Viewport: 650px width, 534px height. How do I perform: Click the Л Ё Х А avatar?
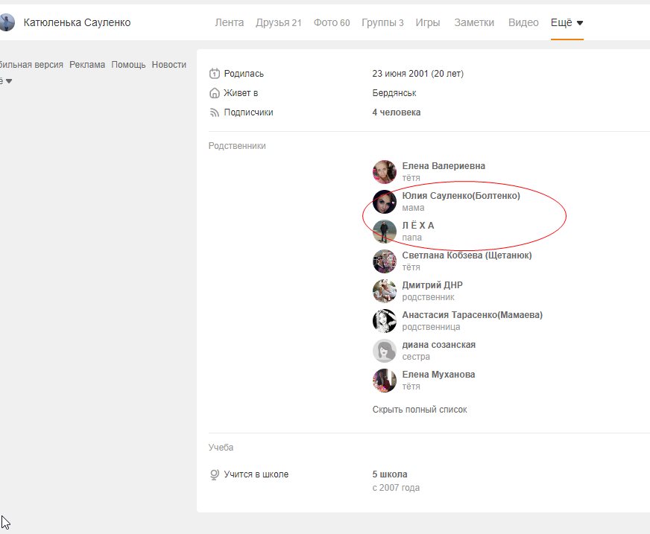coord(385,232)
